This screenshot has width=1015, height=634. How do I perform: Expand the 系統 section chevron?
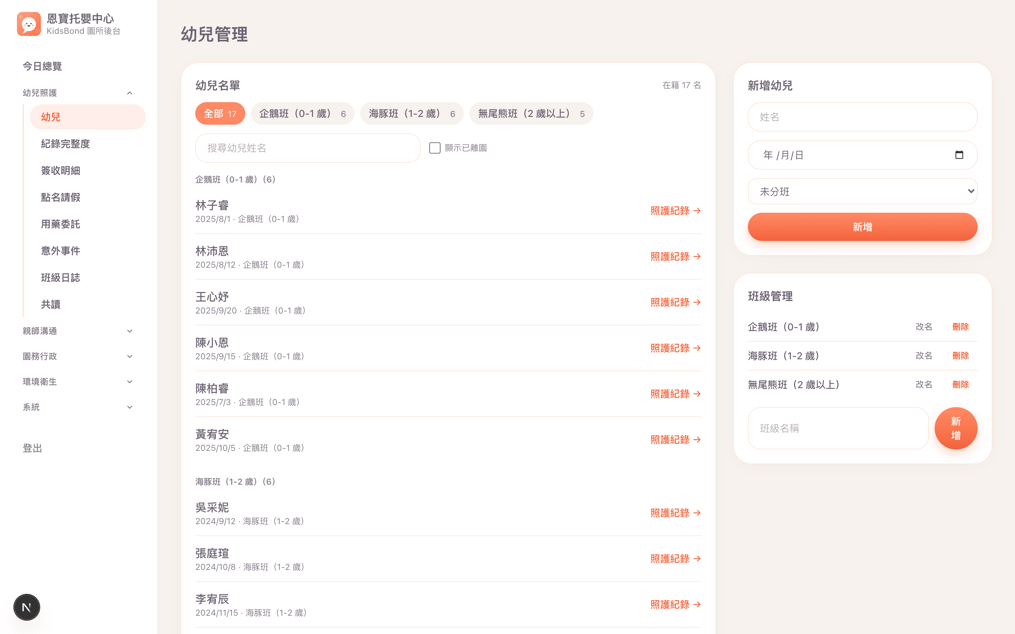[x=130, y=407]
